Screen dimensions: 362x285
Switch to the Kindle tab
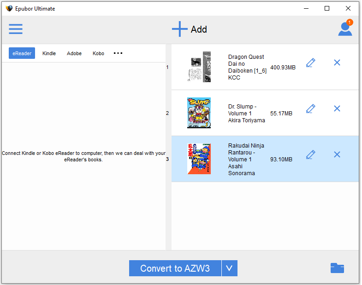coord(49,53)
